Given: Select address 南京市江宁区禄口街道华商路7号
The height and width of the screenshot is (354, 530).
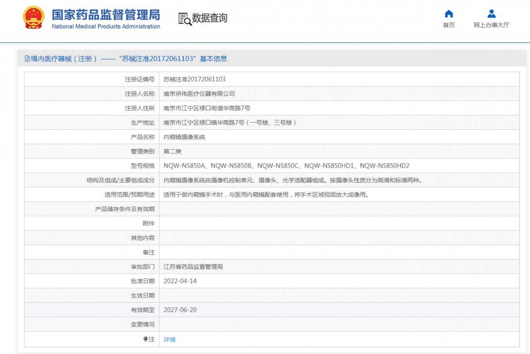Looking at the screenshot, I should [207, 108].
